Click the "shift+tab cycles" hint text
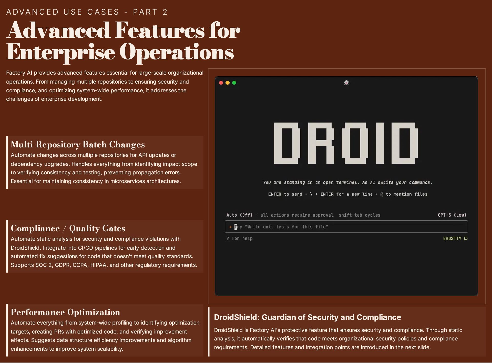The image size is (492, 363). [x=359, y=215]
